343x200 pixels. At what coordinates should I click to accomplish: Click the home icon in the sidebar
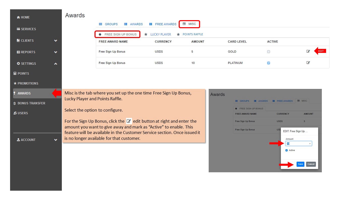[x=18, y=17]
